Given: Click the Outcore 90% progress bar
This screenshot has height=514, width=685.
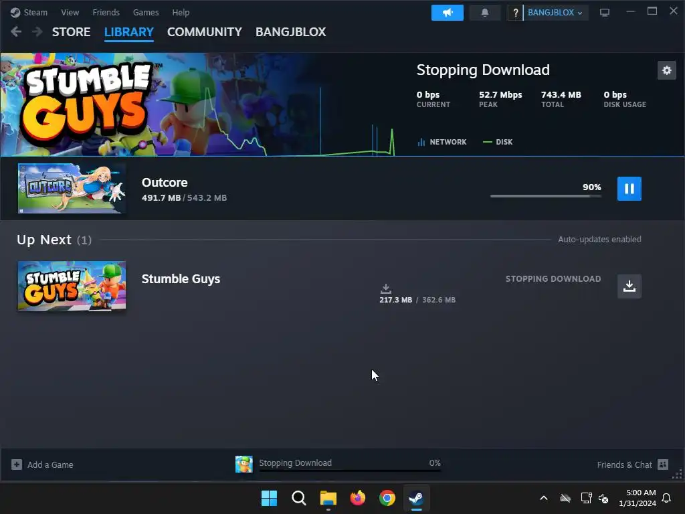Looking at the screenshot, I should (x=546, y=196).
